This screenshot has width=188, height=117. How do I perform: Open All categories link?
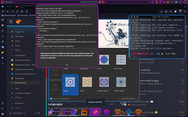point(21,83)
